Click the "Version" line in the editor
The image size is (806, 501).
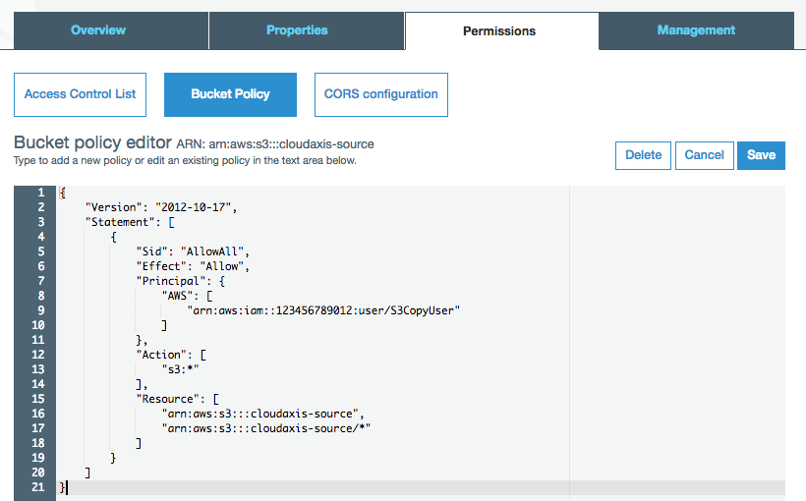[162, 207]
